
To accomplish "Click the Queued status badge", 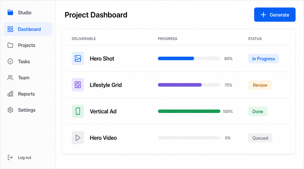I will point(260,138).
